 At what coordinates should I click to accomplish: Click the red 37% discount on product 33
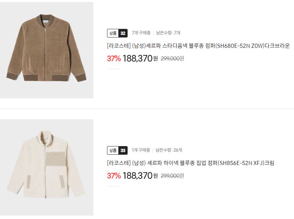(114, 176)
